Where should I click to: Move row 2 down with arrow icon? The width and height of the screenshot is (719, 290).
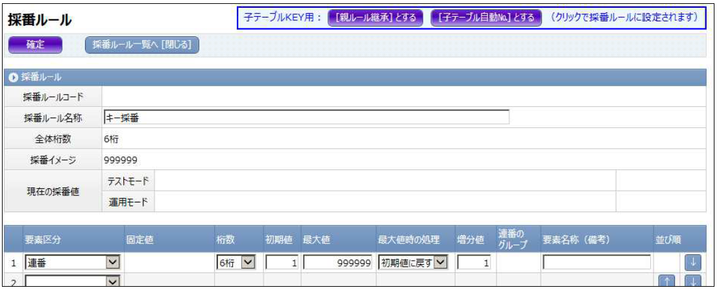692,282
